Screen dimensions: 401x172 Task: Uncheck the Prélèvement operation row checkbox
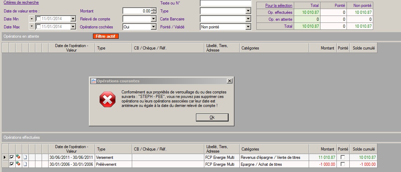[12, 164]
